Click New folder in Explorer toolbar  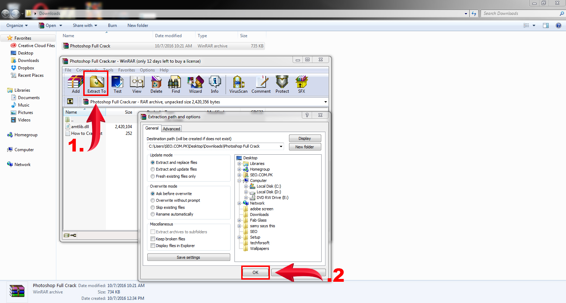click(x=138, y=25)
